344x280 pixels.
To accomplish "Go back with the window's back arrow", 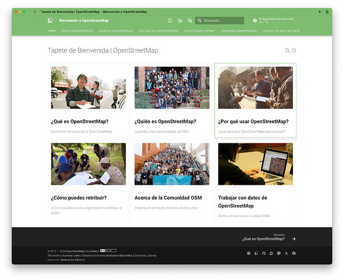I will (x=35, y=12).
